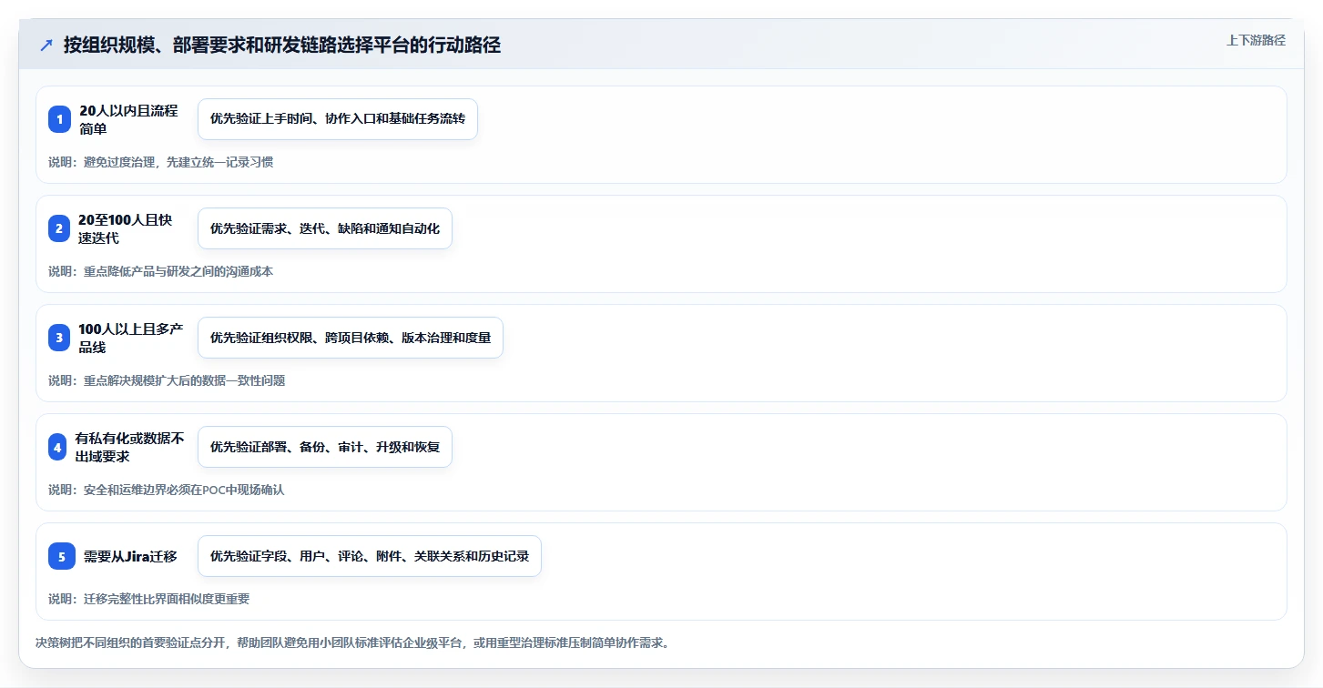The image size is (1323, 688).
Task: Click the panel title 按组织规模…行动路径
Action: 282,45
